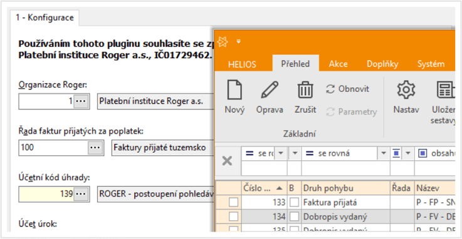The width and height of the screenshot is (462, 239).
Task: Select 'Faktura přijatá' cell in row 133
Action: (345, 202)
